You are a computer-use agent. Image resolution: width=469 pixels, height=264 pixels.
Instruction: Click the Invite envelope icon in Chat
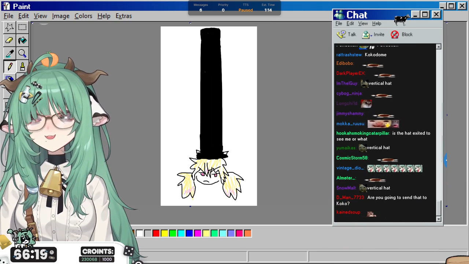tap(366, 34)
